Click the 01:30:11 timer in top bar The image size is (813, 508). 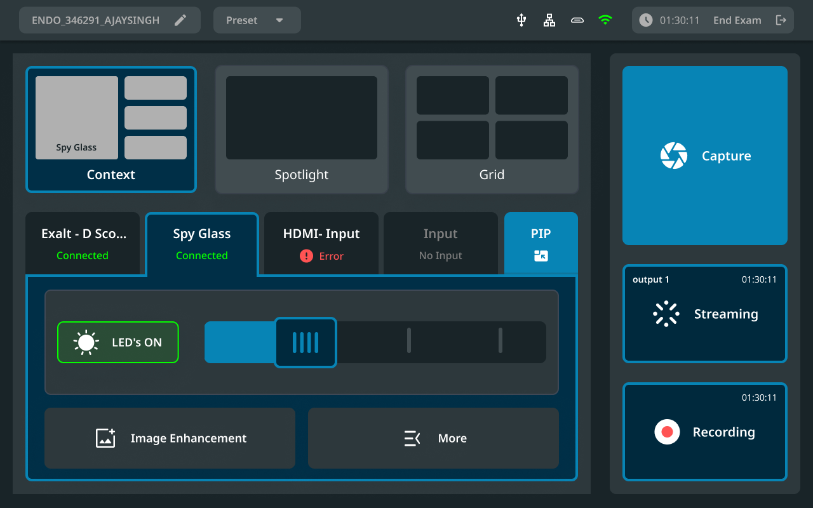coord(680,20)
